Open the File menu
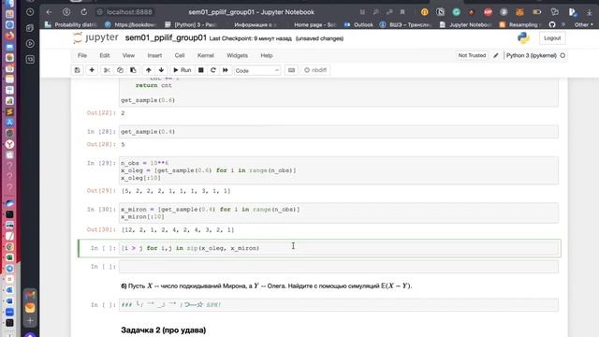This screenshot has height=337, width=599. [82, 55]
